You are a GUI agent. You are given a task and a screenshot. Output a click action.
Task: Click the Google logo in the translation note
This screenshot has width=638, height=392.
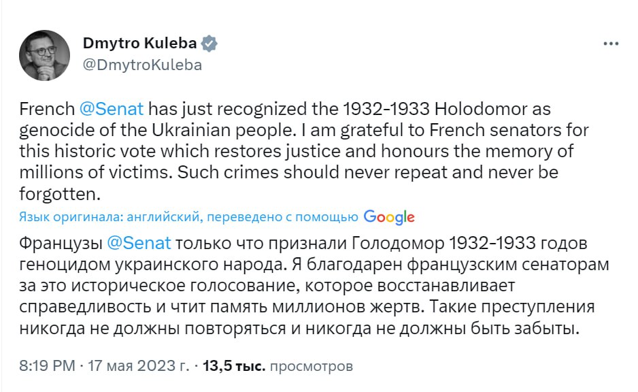(388, 217)
